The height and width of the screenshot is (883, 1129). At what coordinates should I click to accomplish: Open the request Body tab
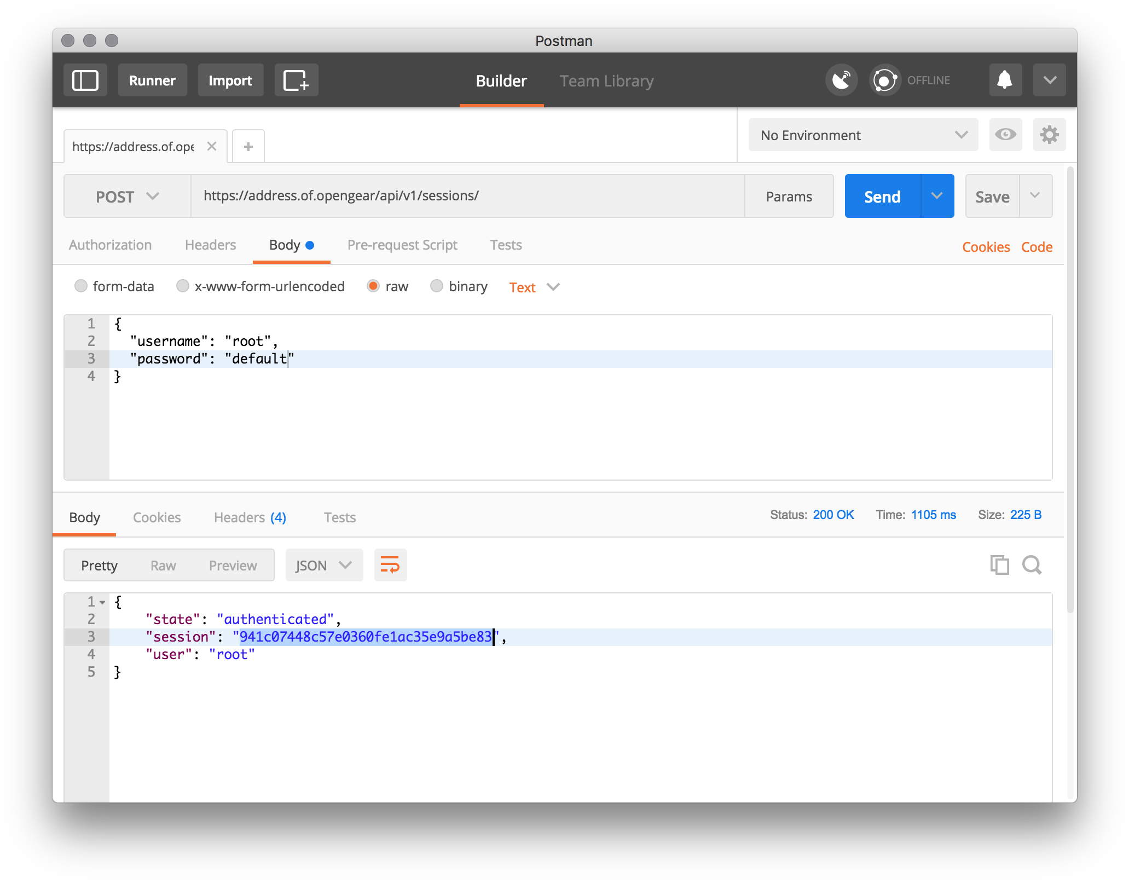pos(291,245)
